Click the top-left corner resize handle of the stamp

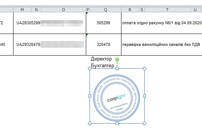[x=90, y=69]
